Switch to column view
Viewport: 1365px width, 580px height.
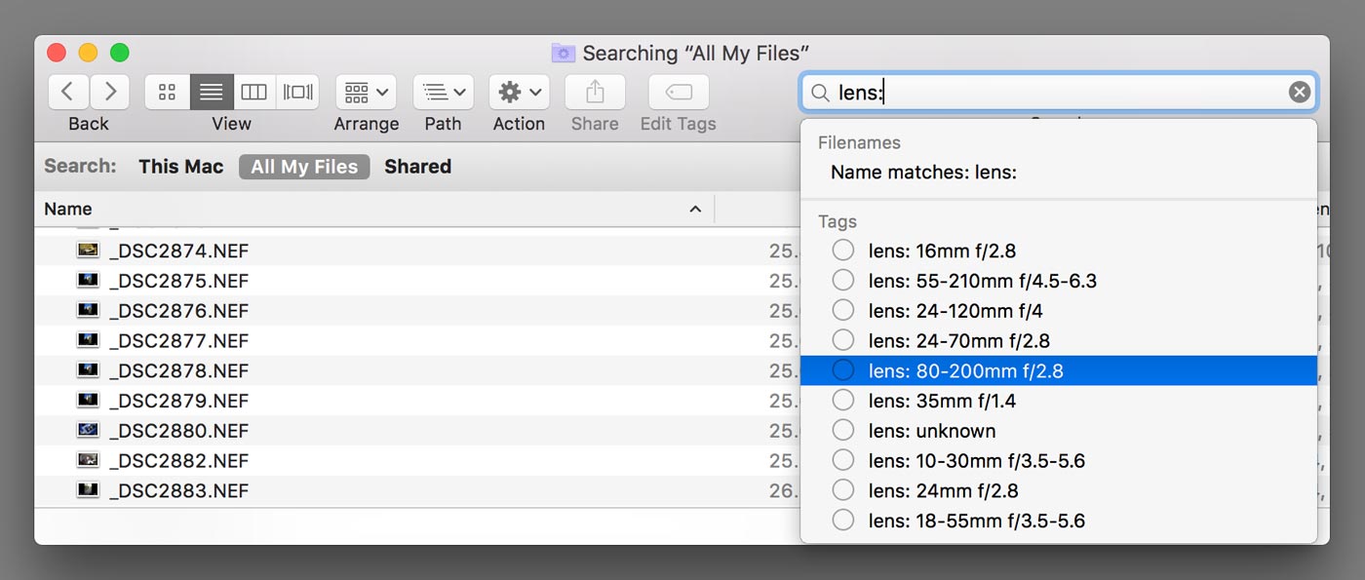(253, 92)
